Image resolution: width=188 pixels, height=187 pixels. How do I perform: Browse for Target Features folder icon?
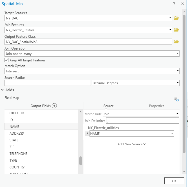point(176,18)
